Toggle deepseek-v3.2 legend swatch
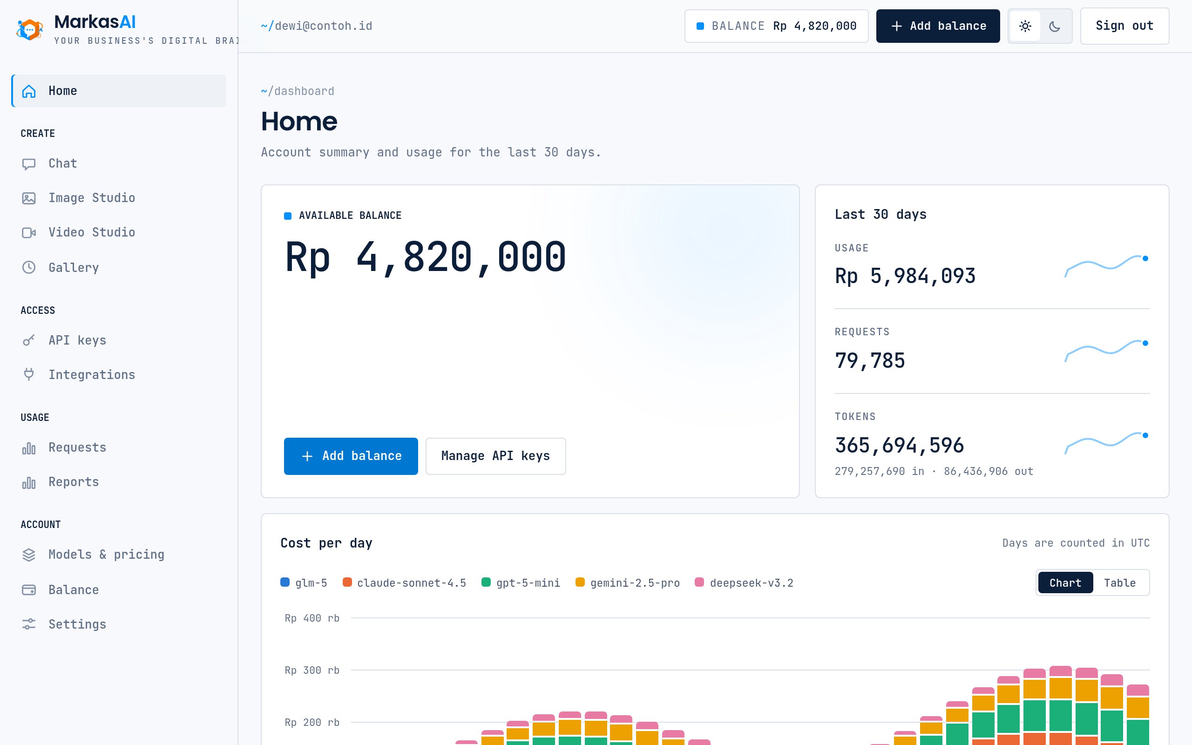The image size is (1192, 745). (x=699, y=582)
